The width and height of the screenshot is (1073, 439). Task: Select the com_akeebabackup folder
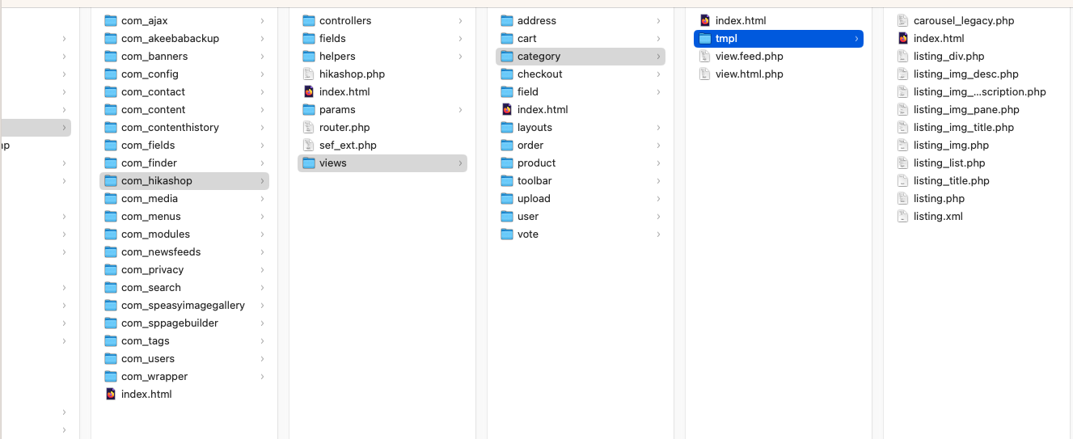[170, 39]
